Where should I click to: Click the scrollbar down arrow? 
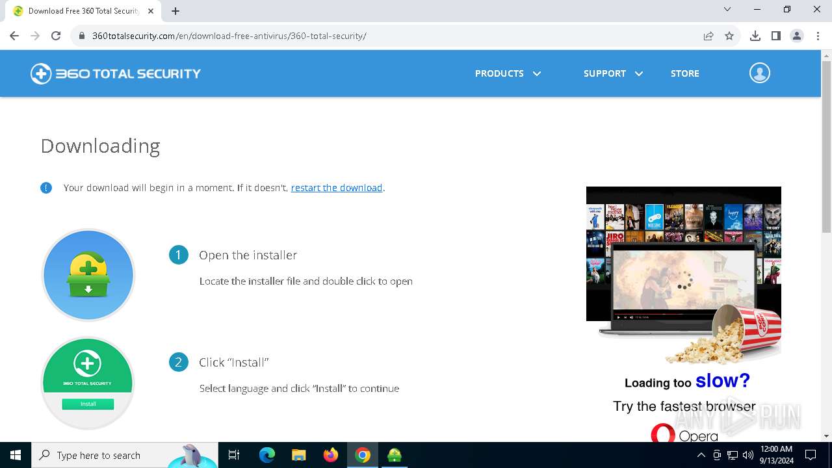click(826, 436)
